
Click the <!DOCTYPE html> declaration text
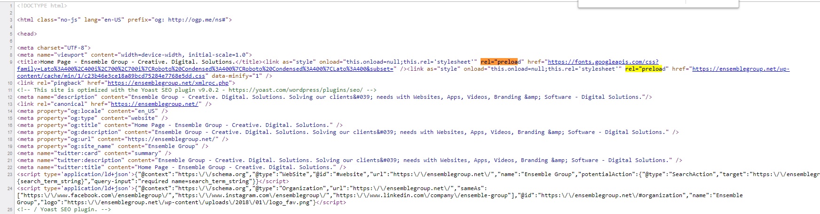(42, 6)
